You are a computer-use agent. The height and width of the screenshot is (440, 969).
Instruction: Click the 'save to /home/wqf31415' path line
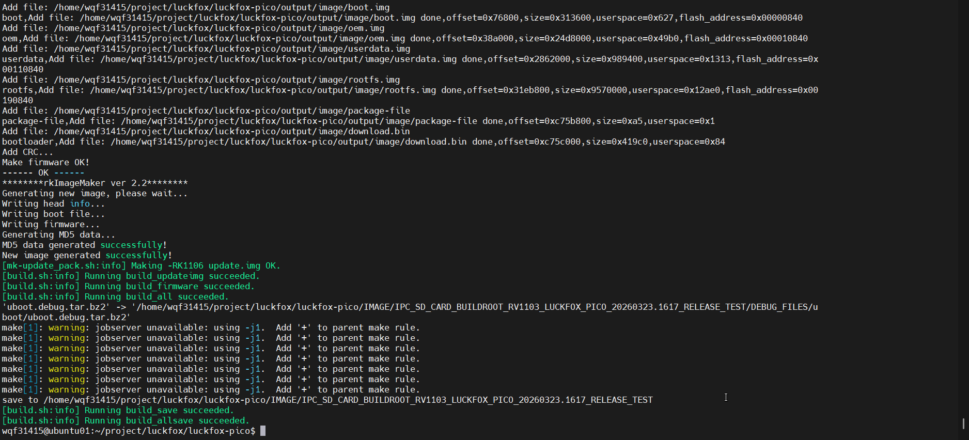[x=327, y=400]
